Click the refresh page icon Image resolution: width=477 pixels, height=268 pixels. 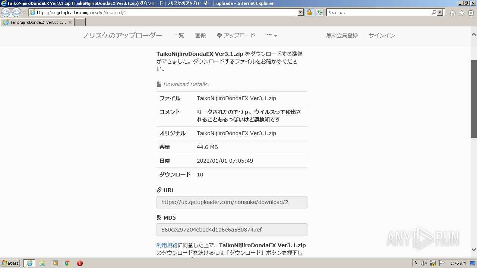319,13
